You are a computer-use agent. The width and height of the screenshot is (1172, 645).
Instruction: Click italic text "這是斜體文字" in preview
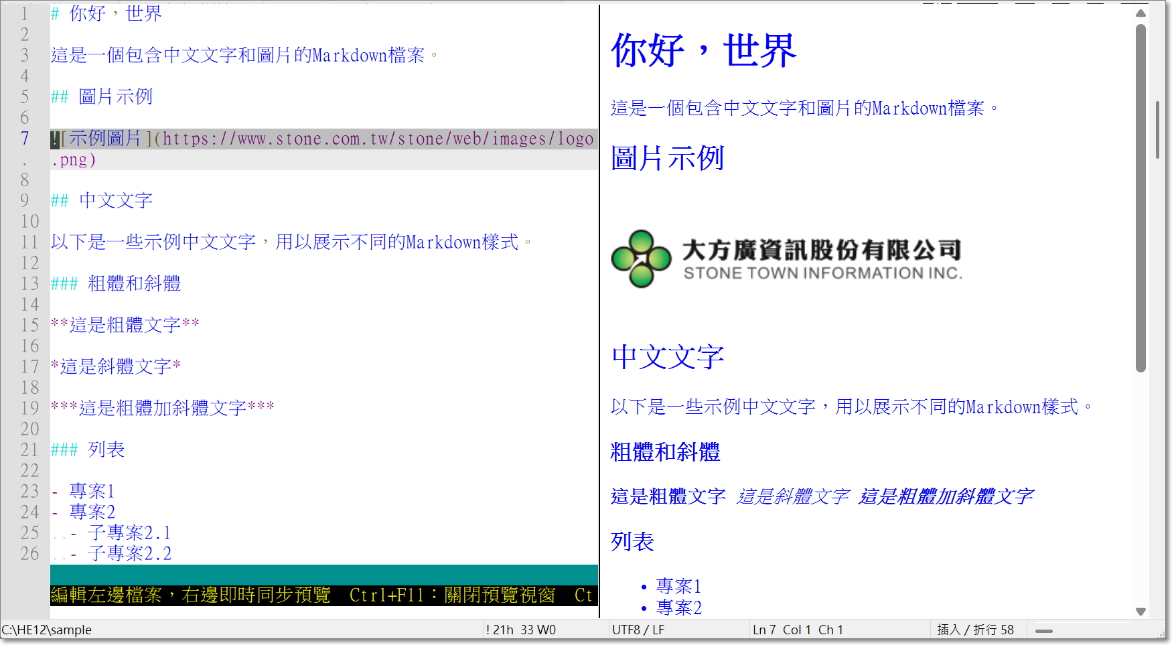click(793, 496)
